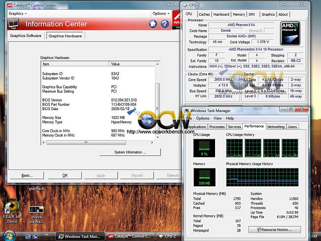
Task: Click the CPU-Z title bar icon
Action: point(185,5)
